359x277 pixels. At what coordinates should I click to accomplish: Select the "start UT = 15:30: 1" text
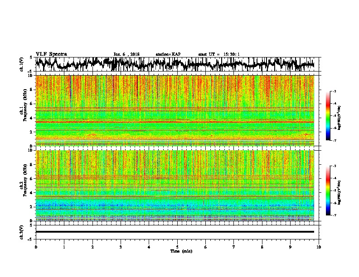tap(219, 54)
